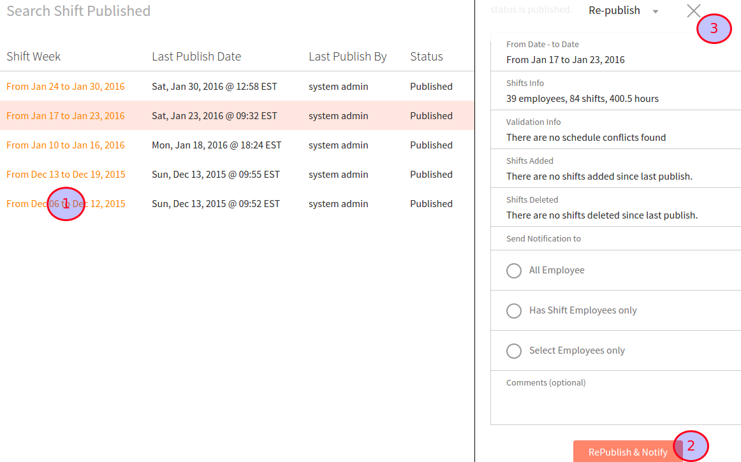Select the All Employee radio button
Viewport: 741px width, 462px height.
514,271
